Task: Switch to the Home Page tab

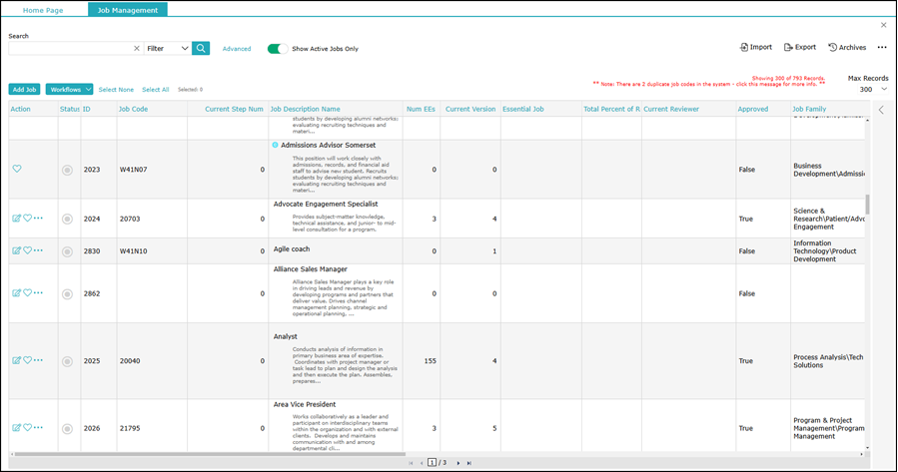Action: 43,10
